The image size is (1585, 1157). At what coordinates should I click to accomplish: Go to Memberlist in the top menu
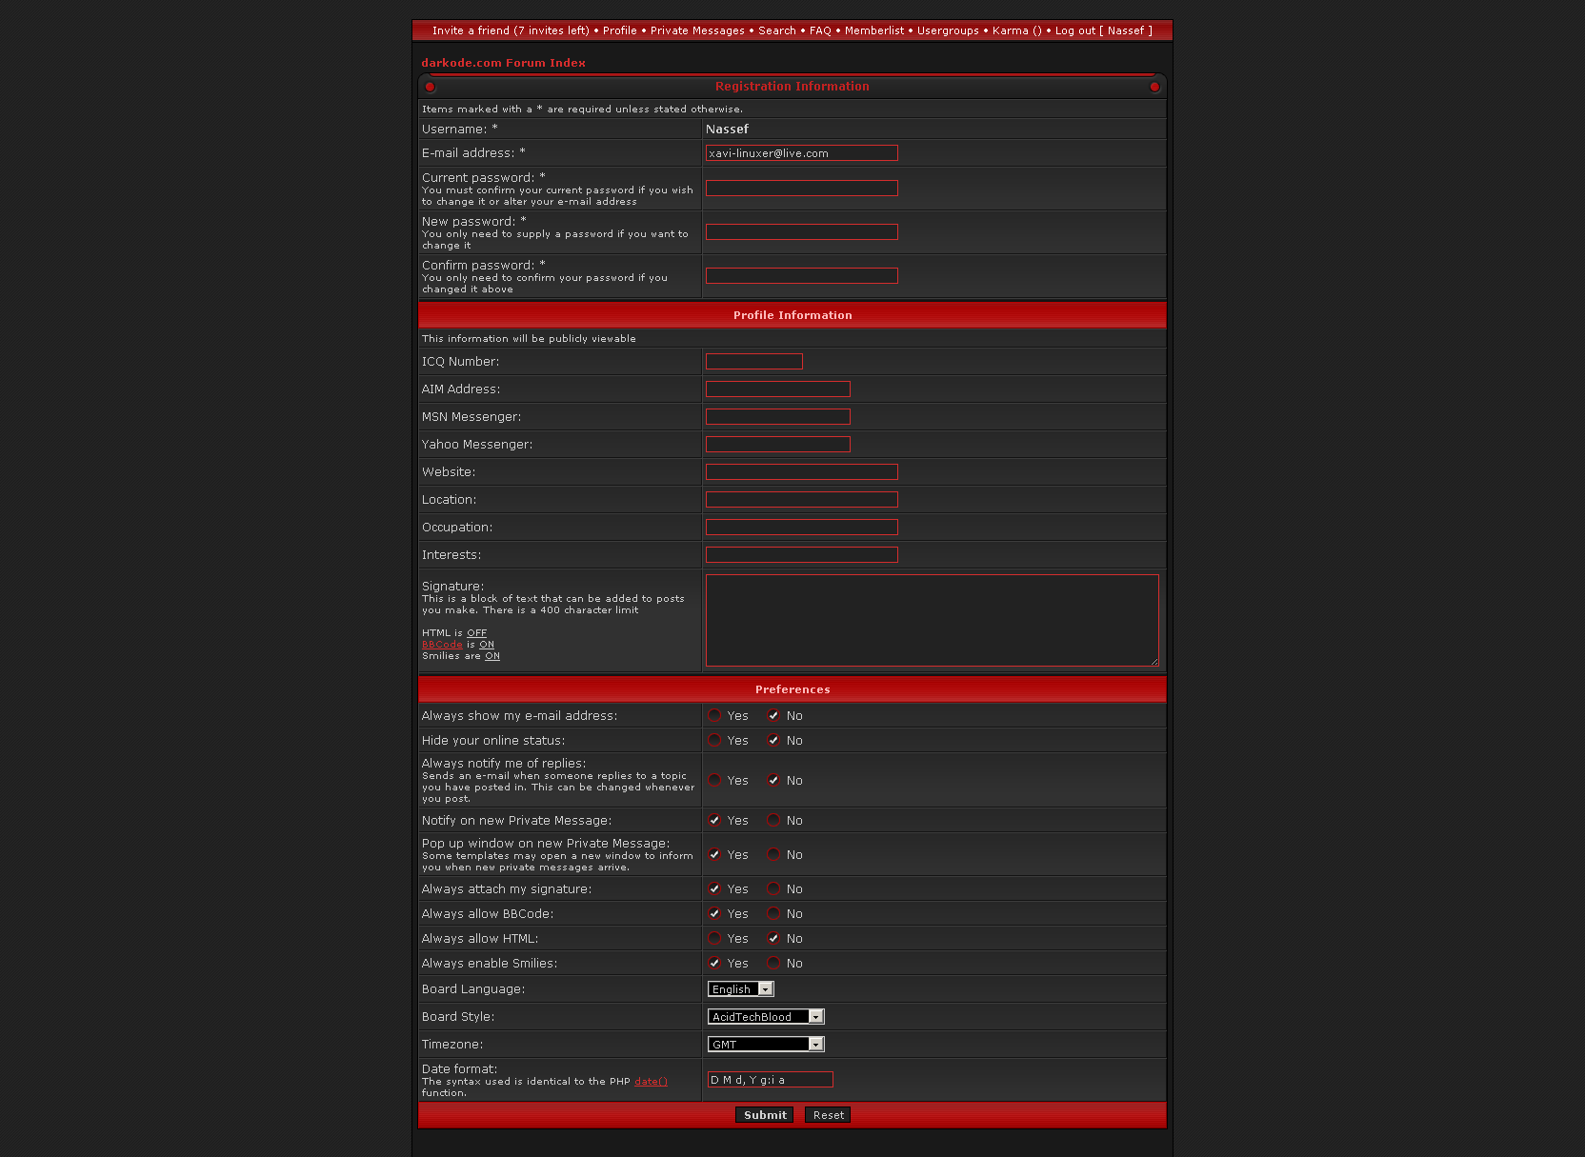[x=873, y=30]
